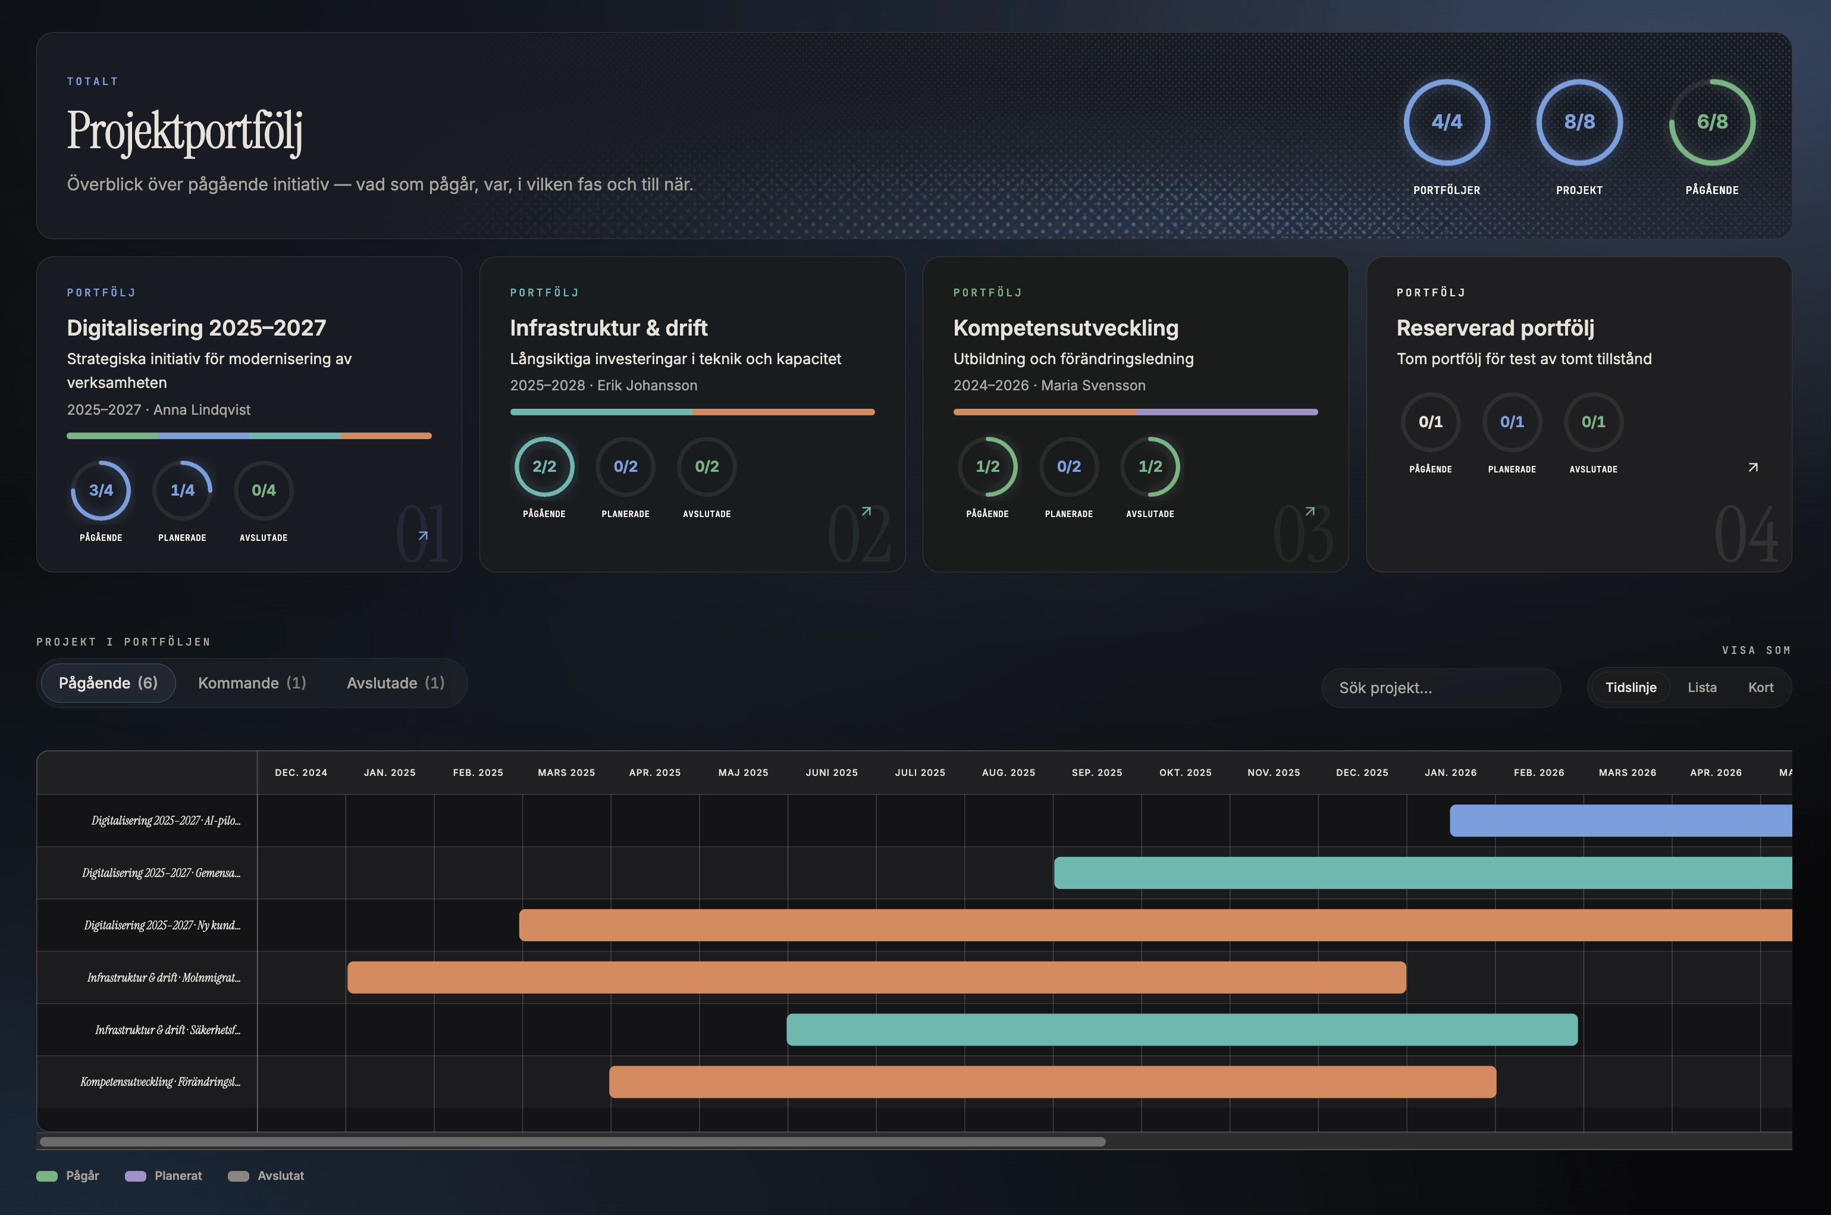Select the Kommande (1) tab
The height and width of the screenshot is (1215, 1831).
(x=252, y=682)
